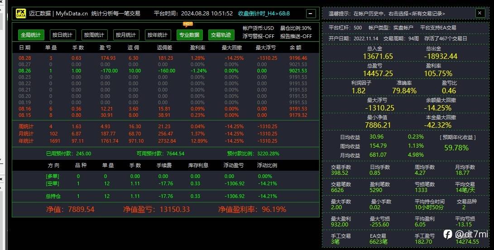Minimize the main statistics panel
This screenshot has width=494, height=250.
coord(311,14)
